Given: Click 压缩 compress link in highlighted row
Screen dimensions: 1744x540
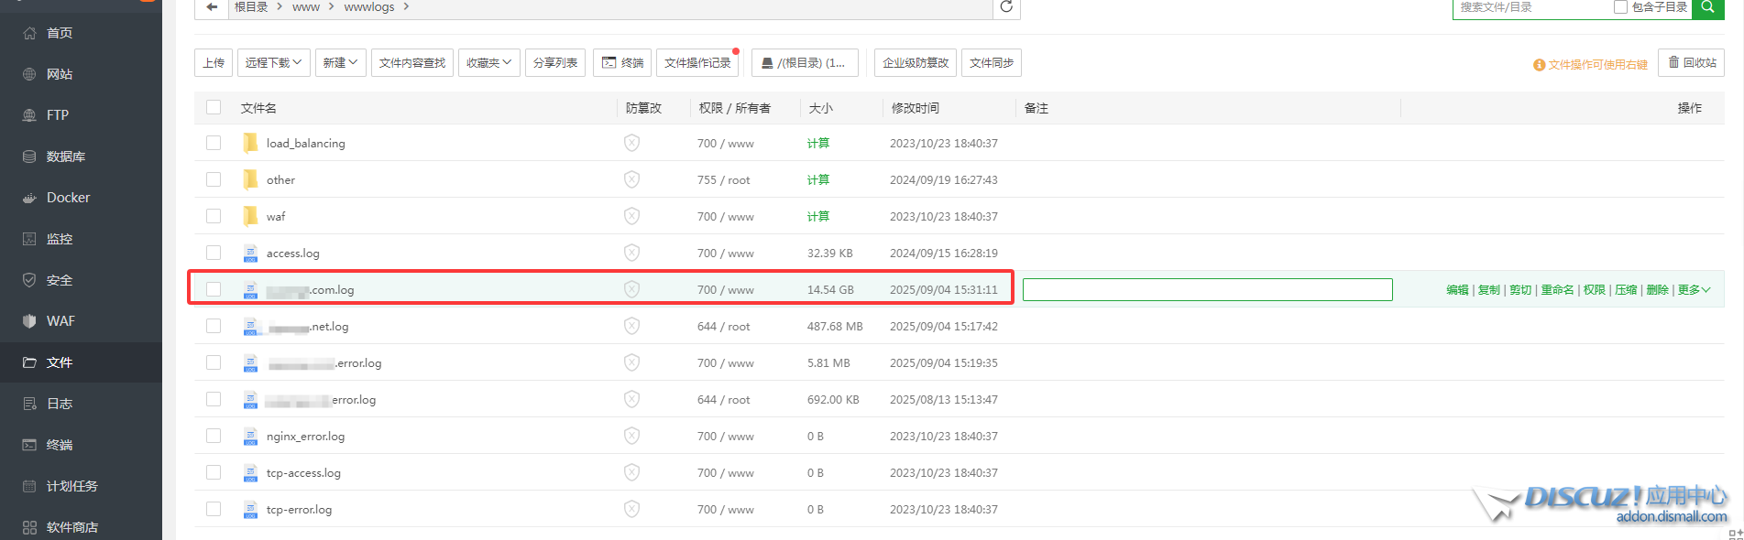Looking at the screenshot, I should click(x=1626, y=290).
